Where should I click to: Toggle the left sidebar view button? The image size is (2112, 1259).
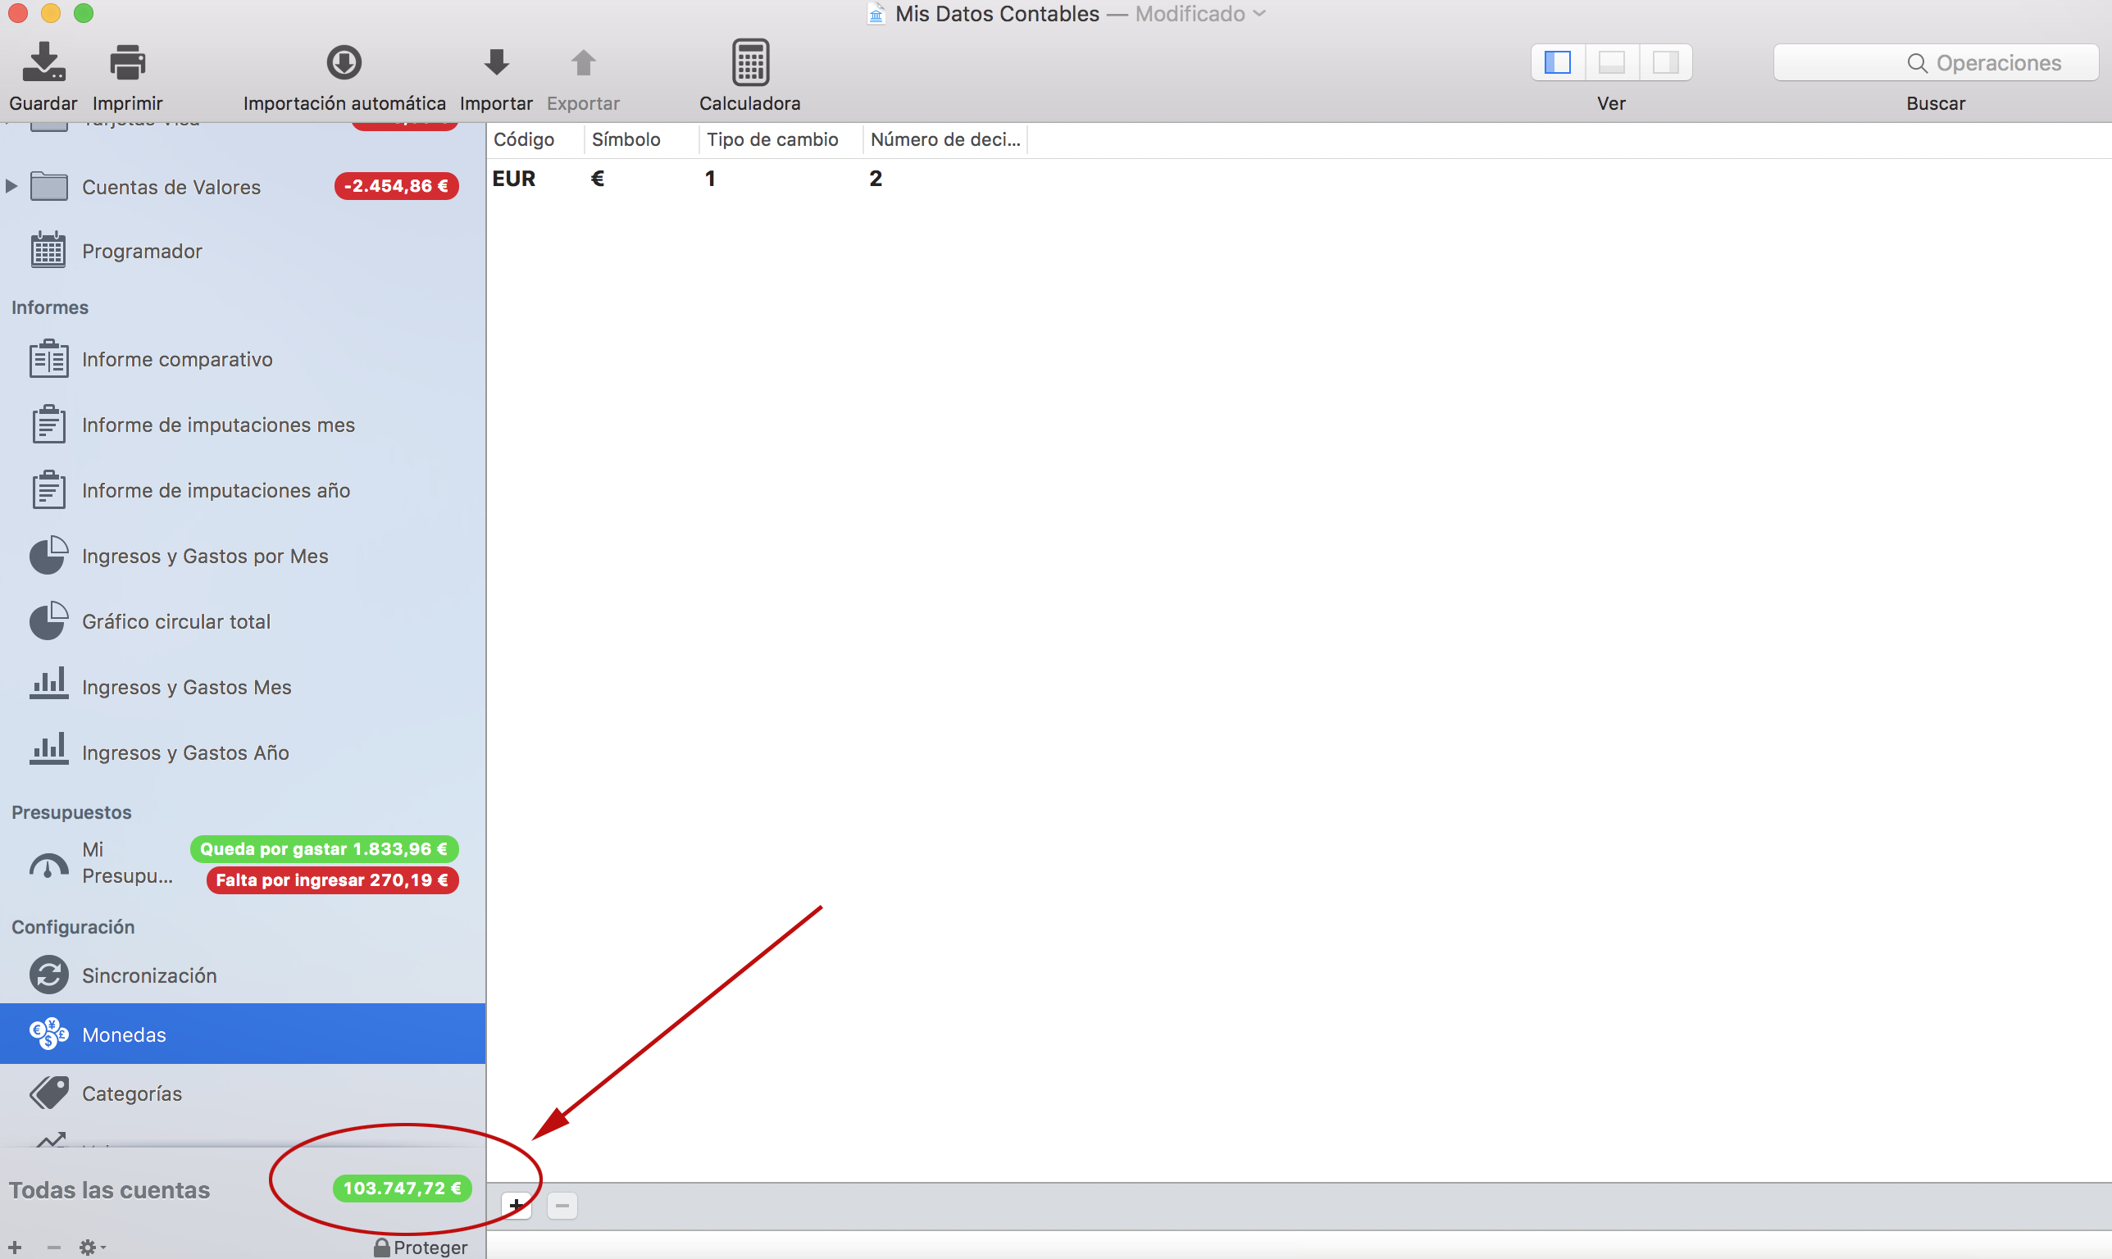tap(1558, 63)
